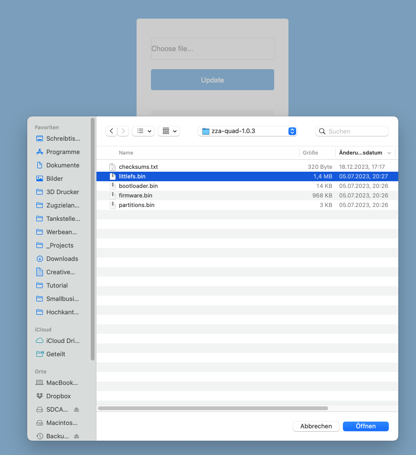Open Programme in Favoriten sidebar
The height and width of the screenshot is (455, 416).
[63, 152]
